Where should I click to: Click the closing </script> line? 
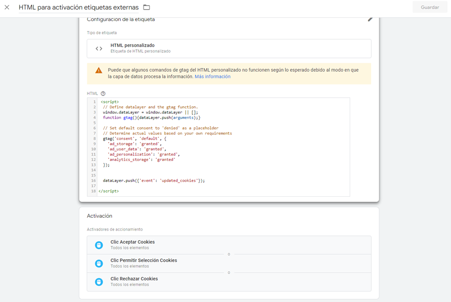click(109, 191)
